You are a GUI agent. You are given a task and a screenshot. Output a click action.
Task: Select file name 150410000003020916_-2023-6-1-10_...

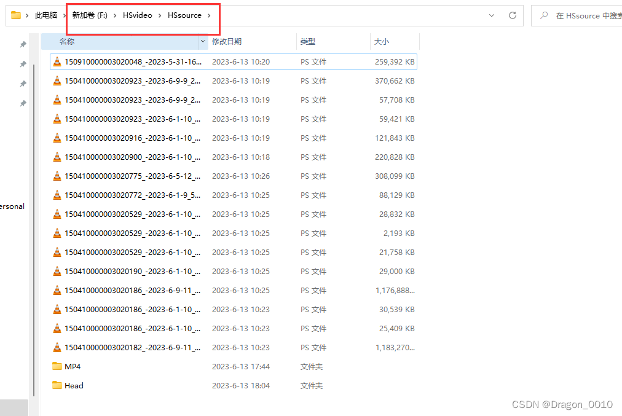[x=133, y=138]
